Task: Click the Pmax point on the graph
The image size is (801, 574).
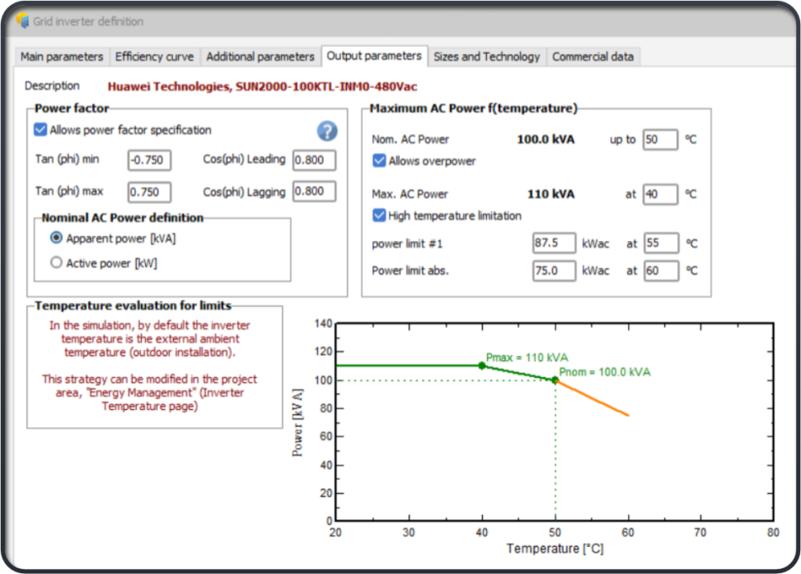Action: pyautogui.click(x=481, y=366)
